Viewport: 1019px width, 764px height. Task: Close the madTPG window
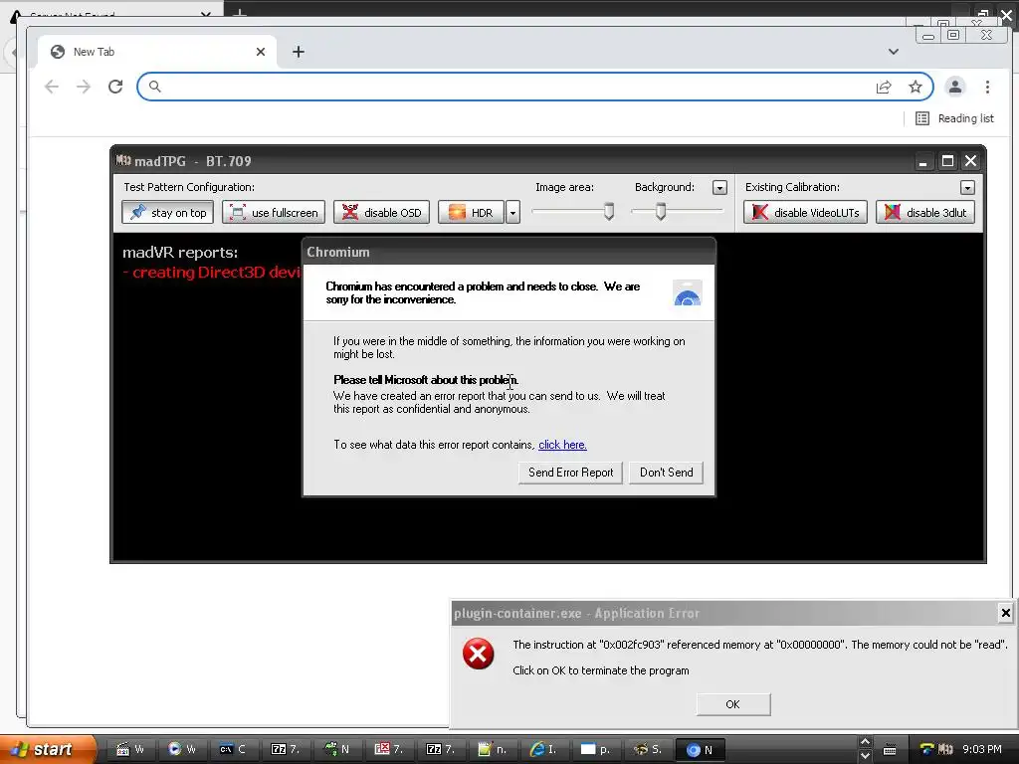coord(971,161)
